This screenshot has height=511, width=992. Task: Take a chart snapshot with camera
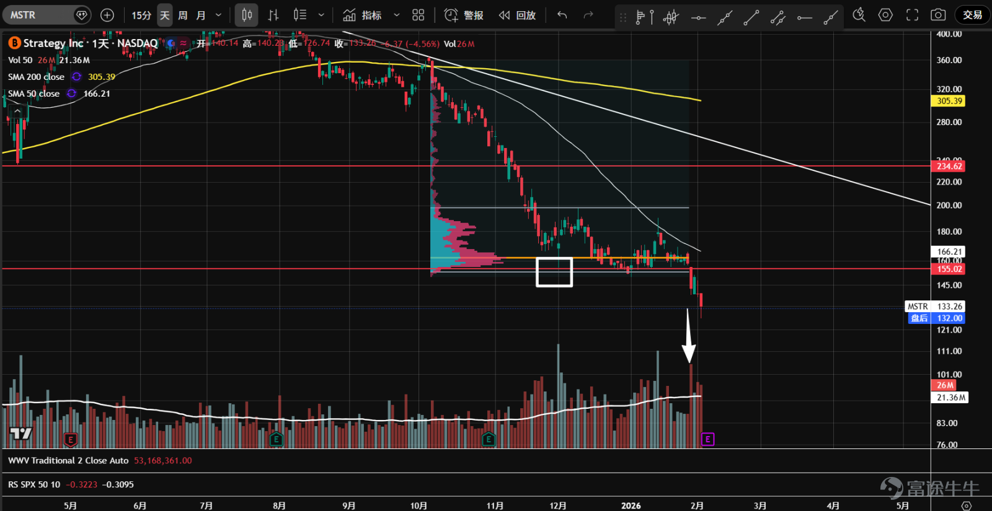(x=938, y=15)
